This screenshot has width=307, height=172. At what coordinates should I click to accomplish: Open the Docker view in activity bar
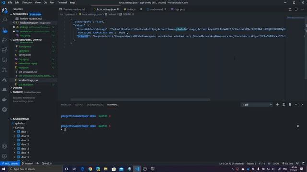4,100
